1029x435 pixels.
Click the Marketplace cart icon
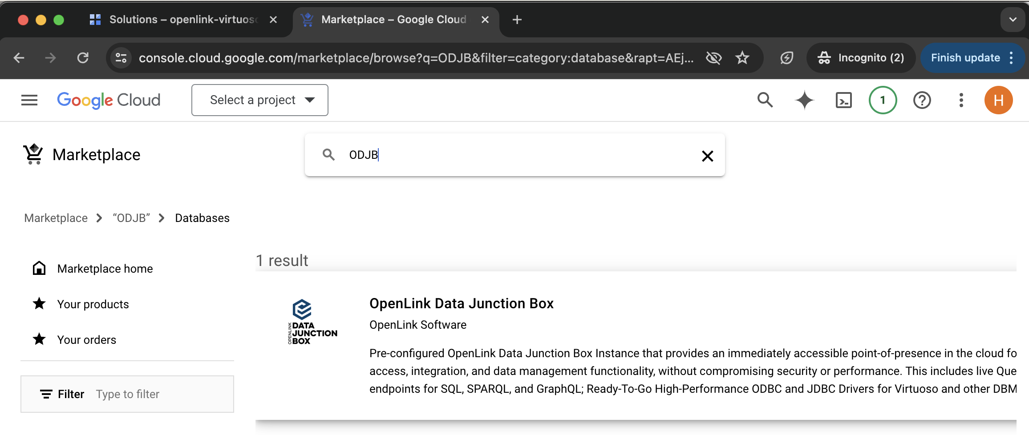point(33,154)
